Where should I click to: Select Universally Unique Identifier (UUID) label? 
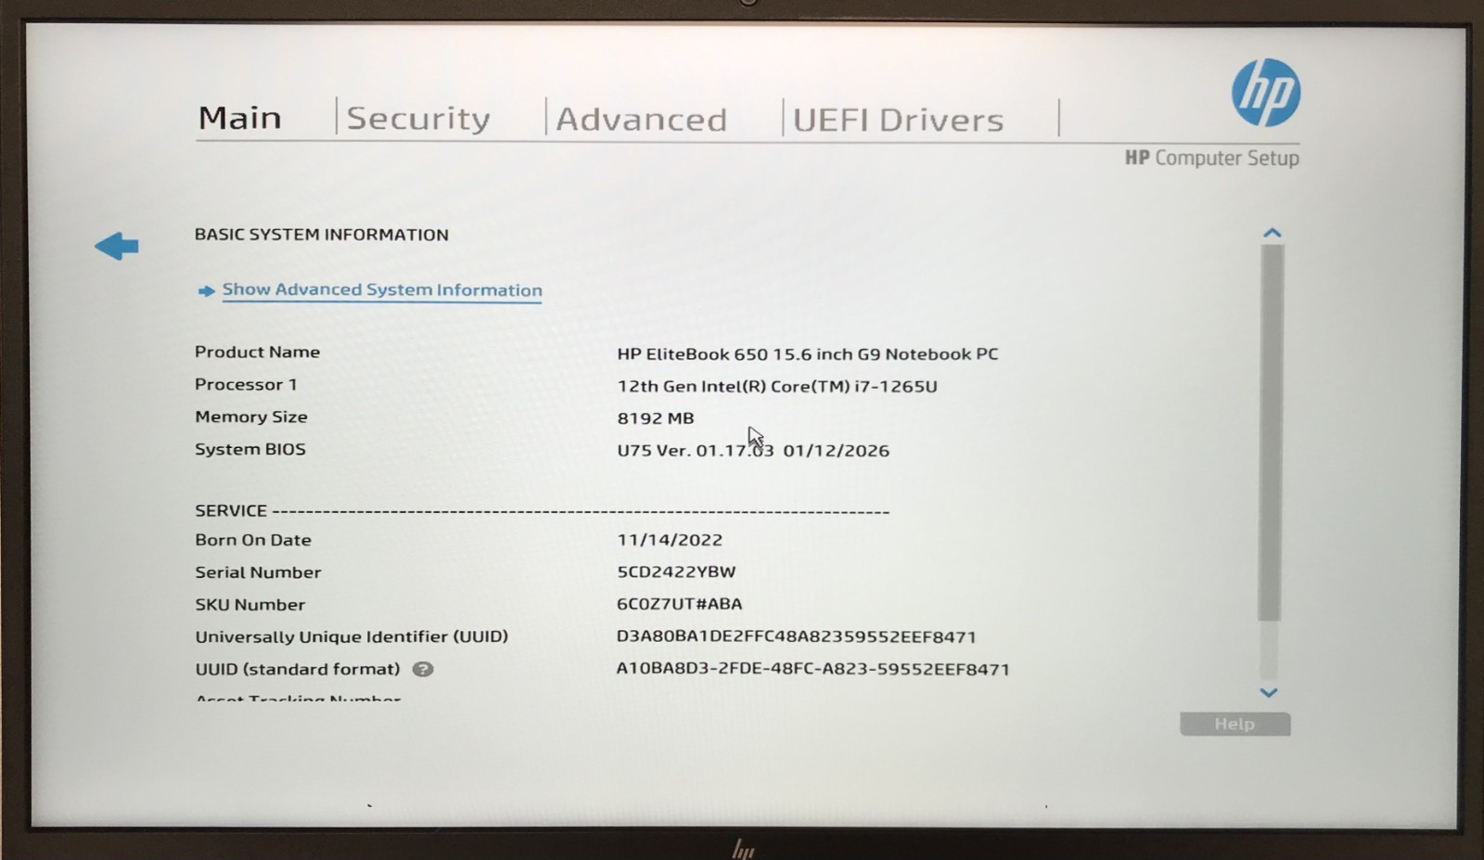(352, 636)
